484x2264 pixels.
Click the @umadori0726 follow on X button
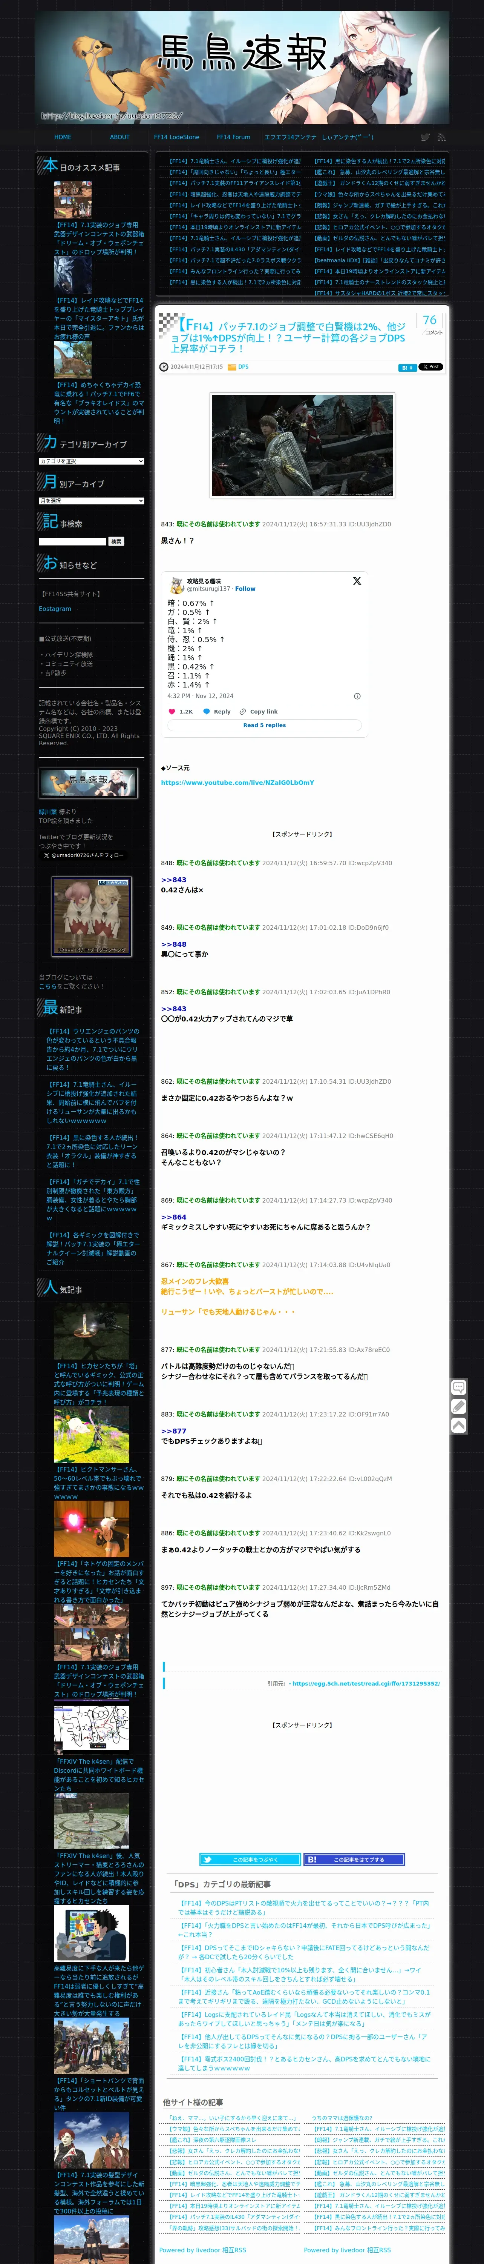[x=83, y=855]
